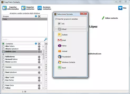Add a new group with plus icon
The width and height of the screenshot is (130, 94).
36,16
